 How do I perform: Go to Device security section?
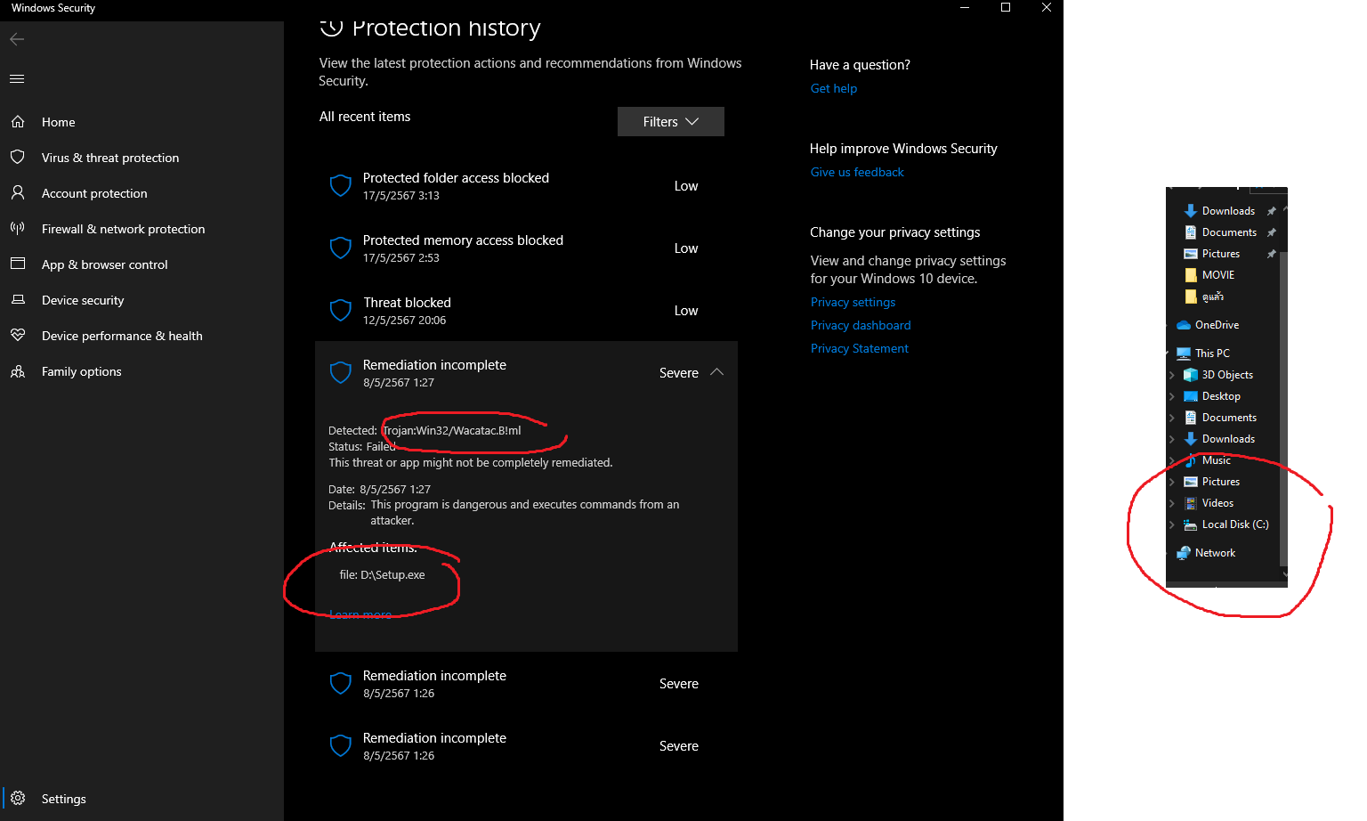[83, 300]
